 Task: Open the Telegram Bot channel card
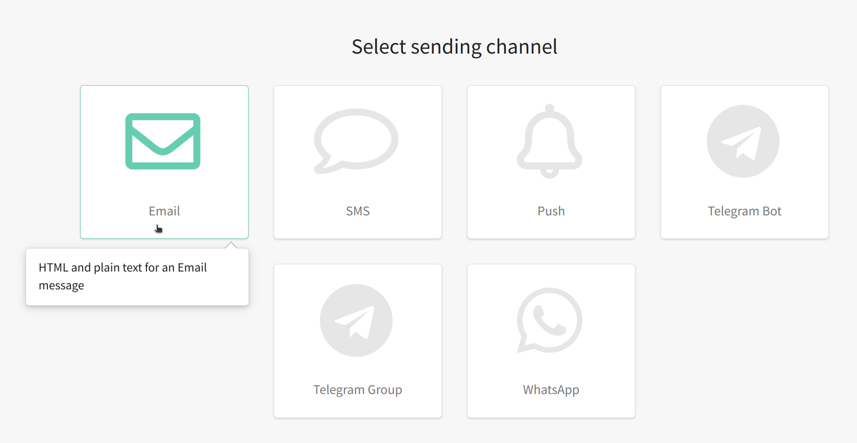(x=745, y=162)
